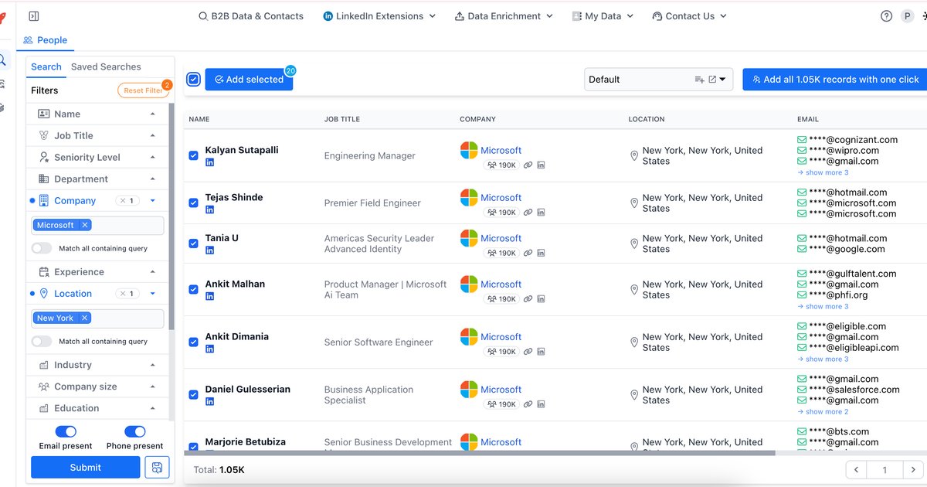Click the save search disk icon
The image size is (927, 487).
(x=157, y=467)
